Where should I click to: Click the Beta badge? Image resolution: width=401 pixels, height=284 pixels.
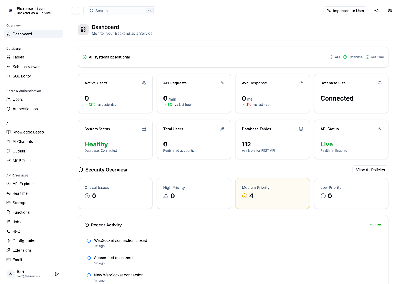click(40, 8)
